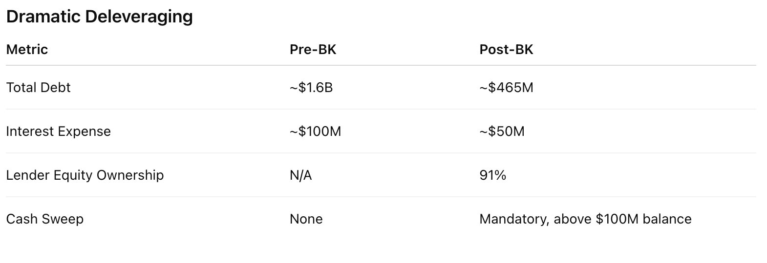Select the Metric column header
This screenshot has width=767, height=263.
pos(27,49)
